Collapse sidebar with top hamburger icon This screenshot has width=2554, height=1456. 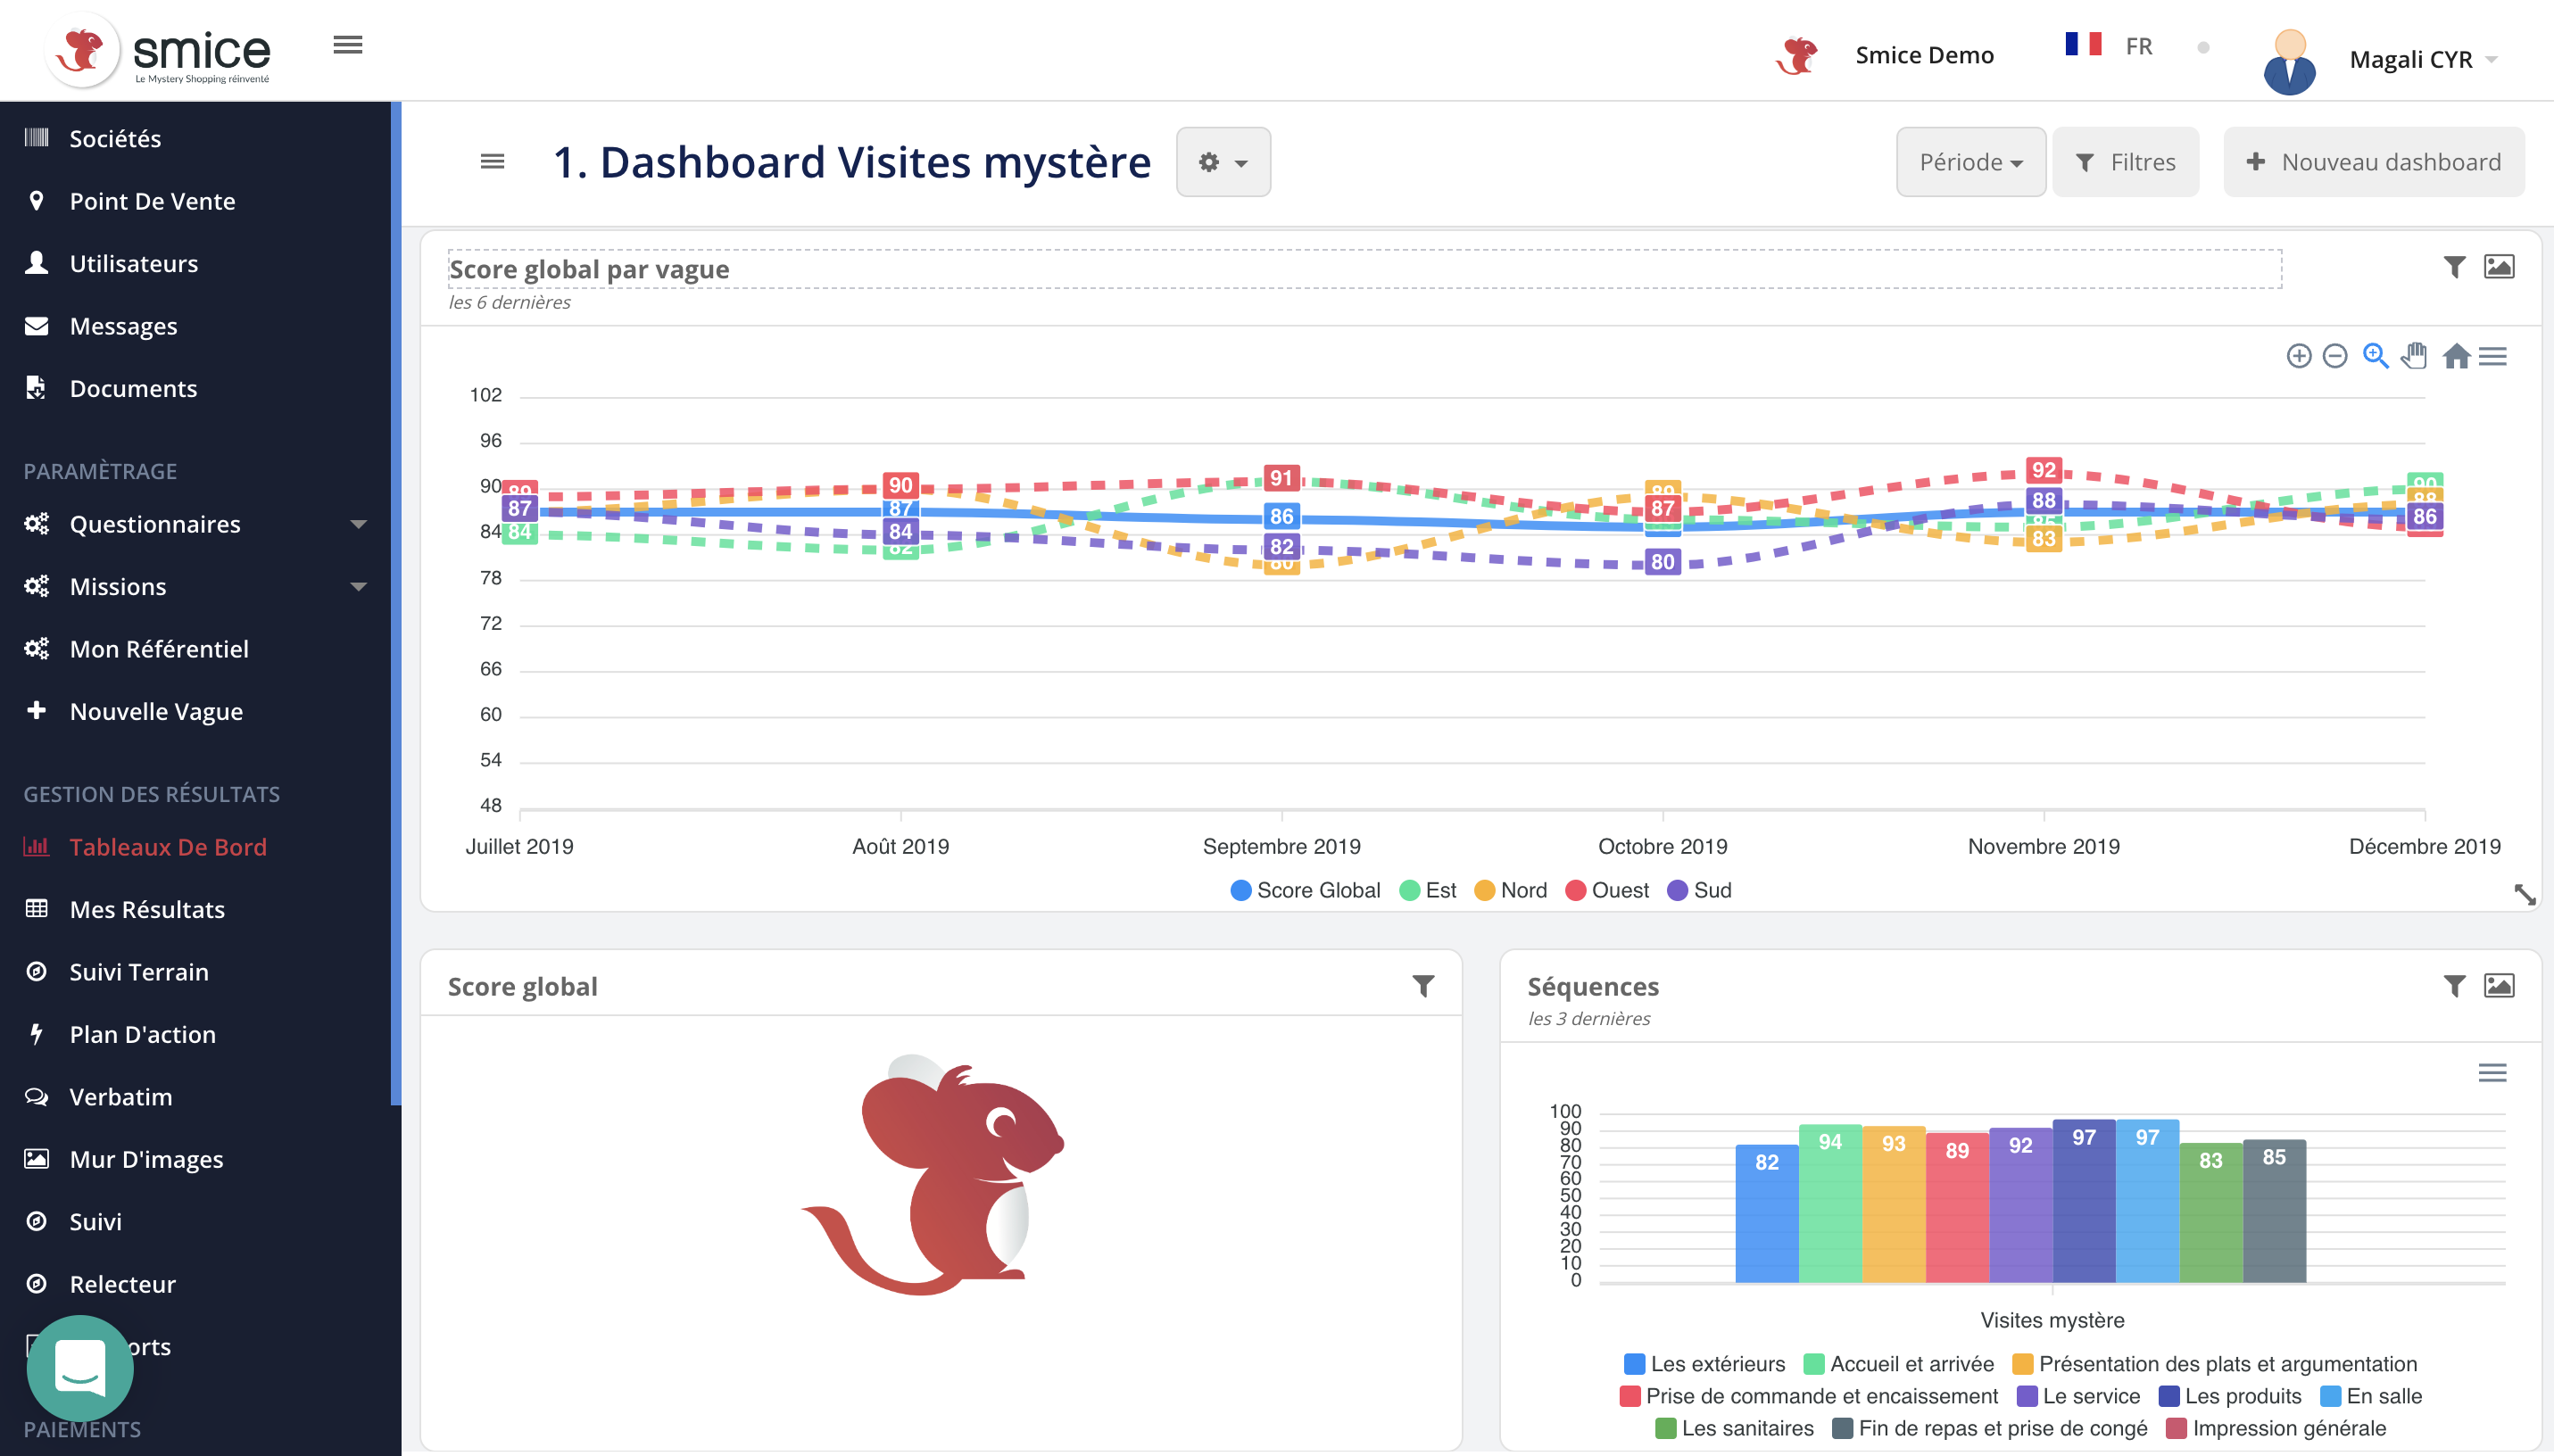point(347,45)
